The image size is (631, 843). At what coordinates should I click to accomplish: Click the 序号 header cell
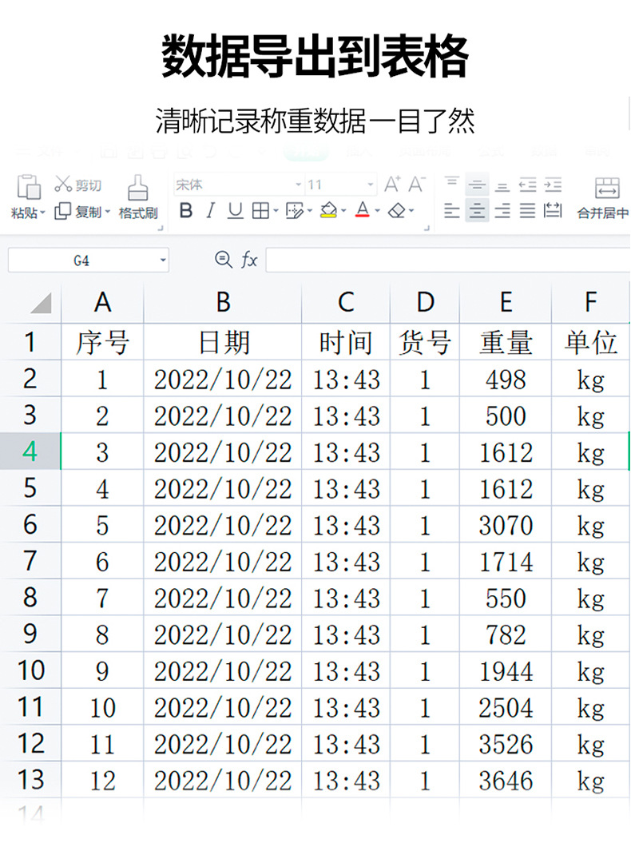pos(103,342)
